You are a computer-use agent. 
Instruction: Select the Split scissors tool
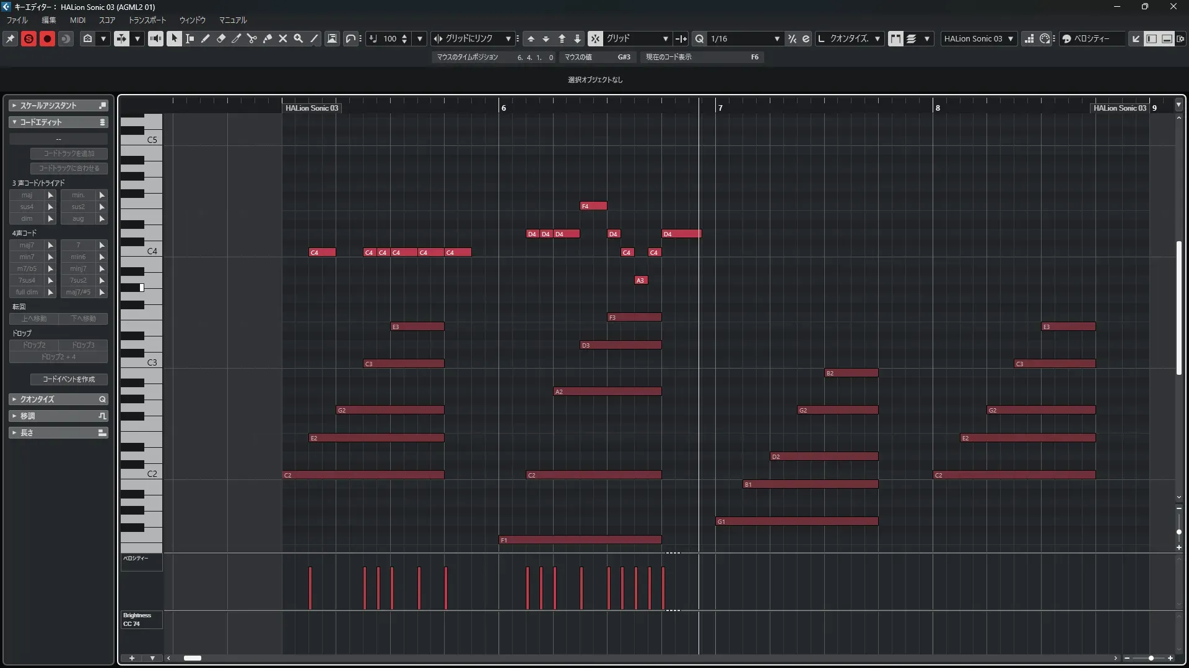click(252, 38)
